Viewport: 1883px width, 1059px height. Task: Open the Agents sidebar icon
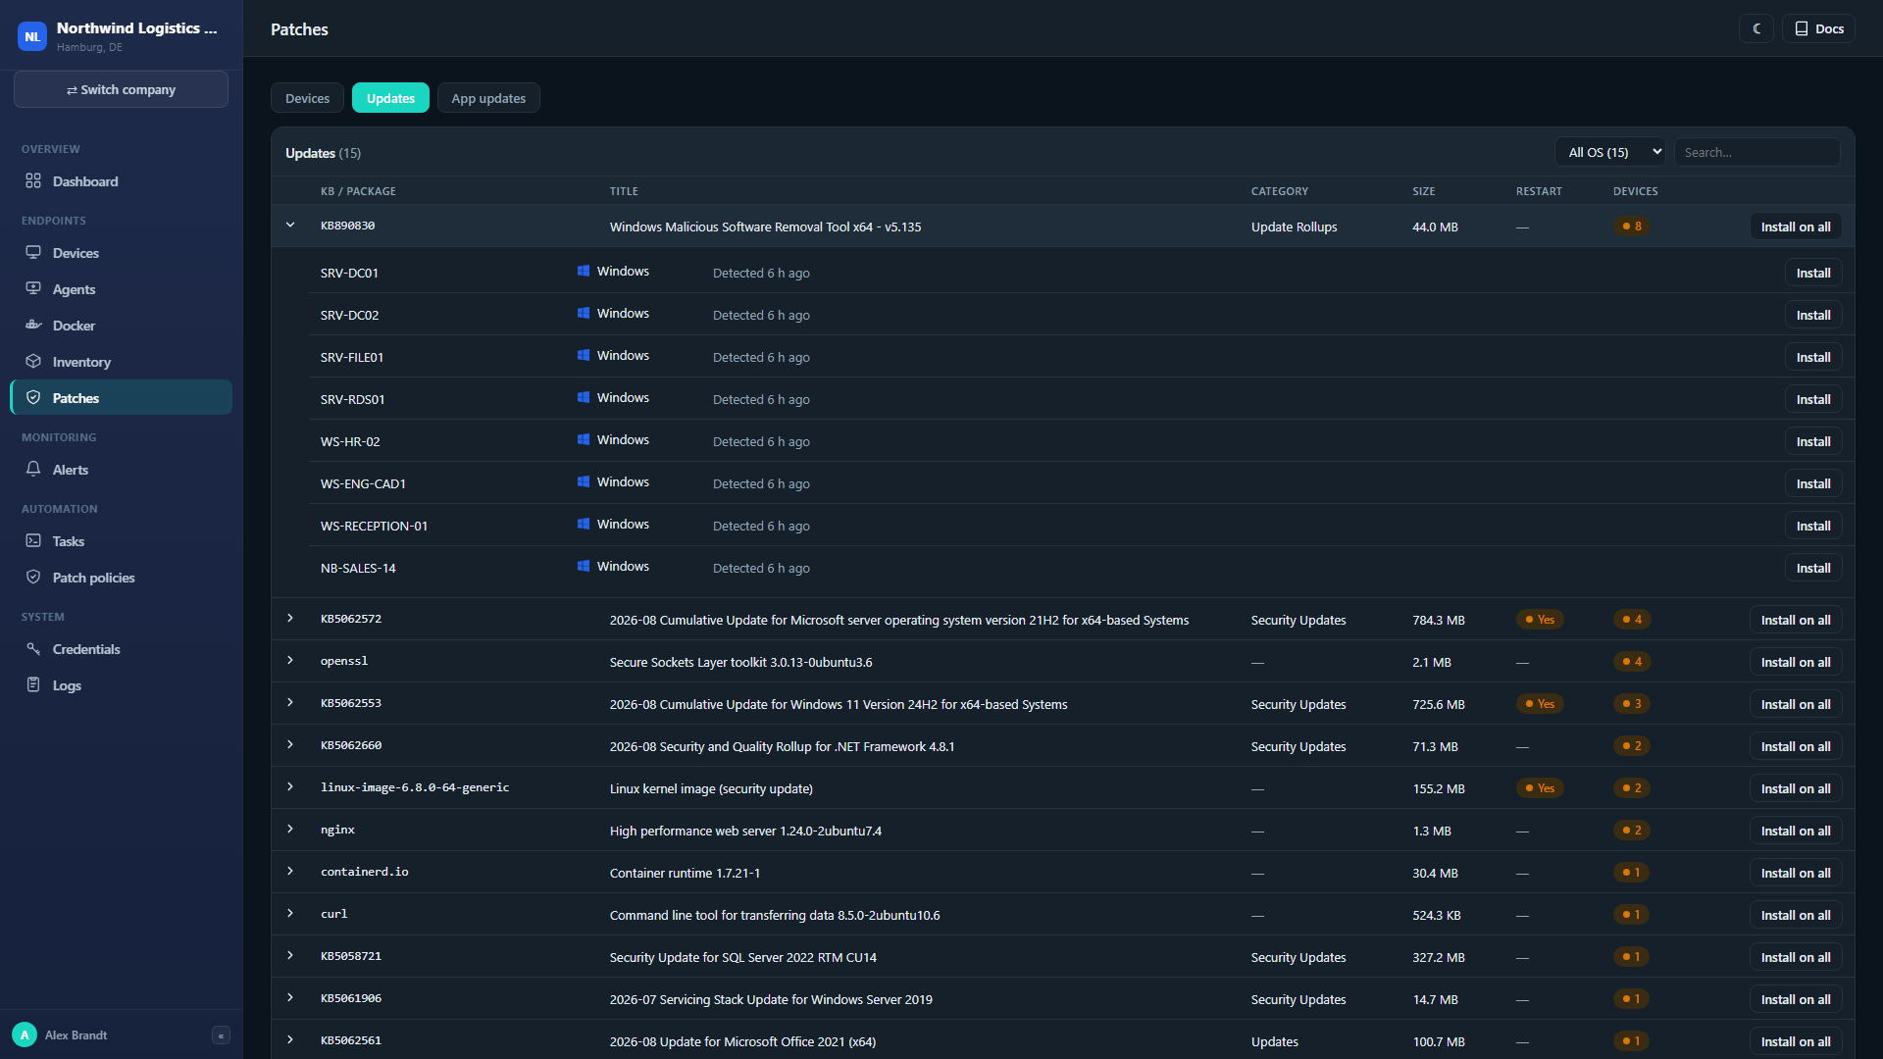click(33, 289)
